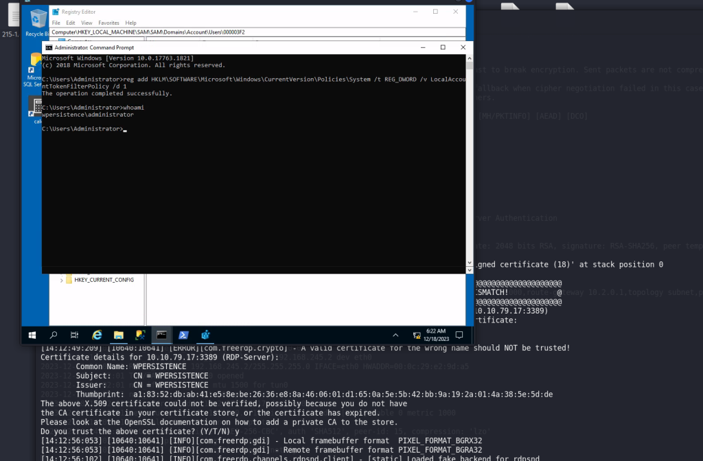703x461 pixels.
Task: Open the Edit menu in Registry Editor
Action: [x=71, y=23]
